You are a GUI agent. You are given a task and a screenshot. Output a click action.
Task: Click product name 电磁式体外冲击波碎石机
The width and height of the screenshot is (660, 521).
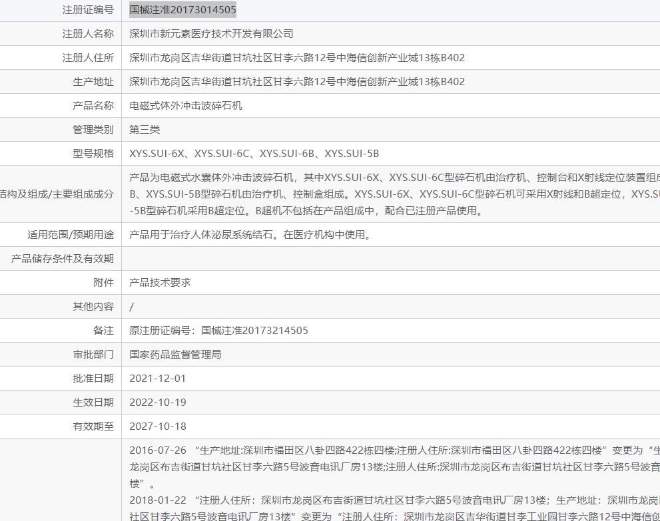point(186,106)
